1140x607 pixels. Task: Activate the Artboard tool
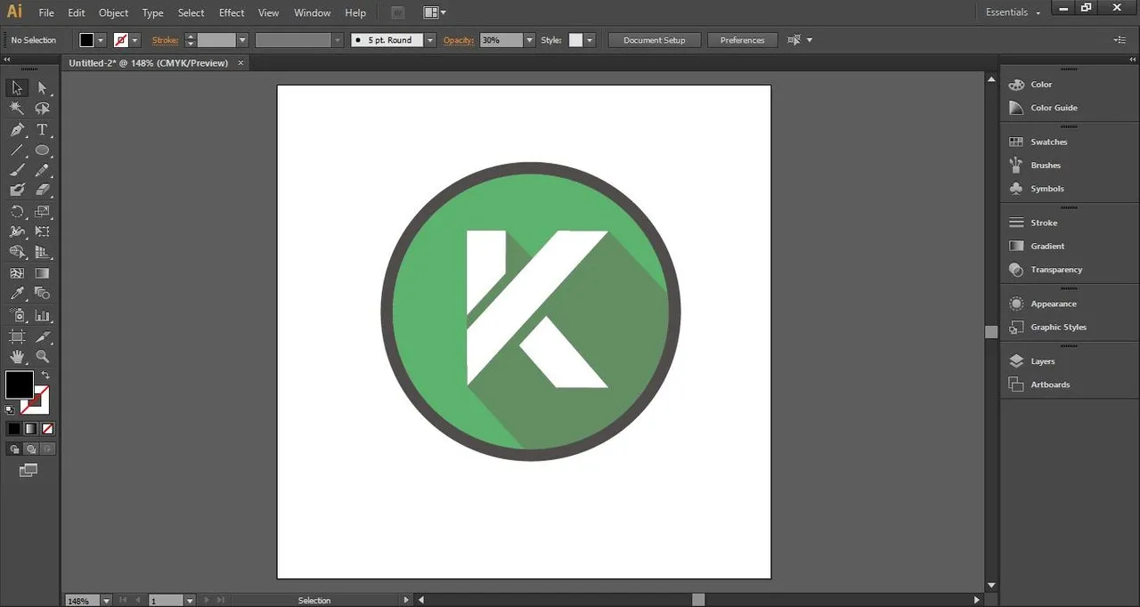[x=17, y=336]
